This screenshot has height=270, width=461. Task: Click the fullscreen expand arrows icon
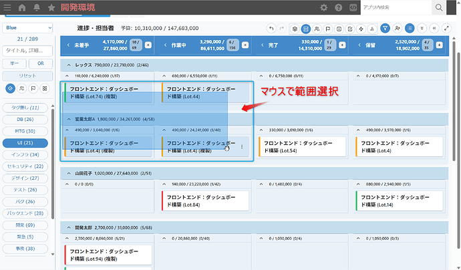coord(446,29)
